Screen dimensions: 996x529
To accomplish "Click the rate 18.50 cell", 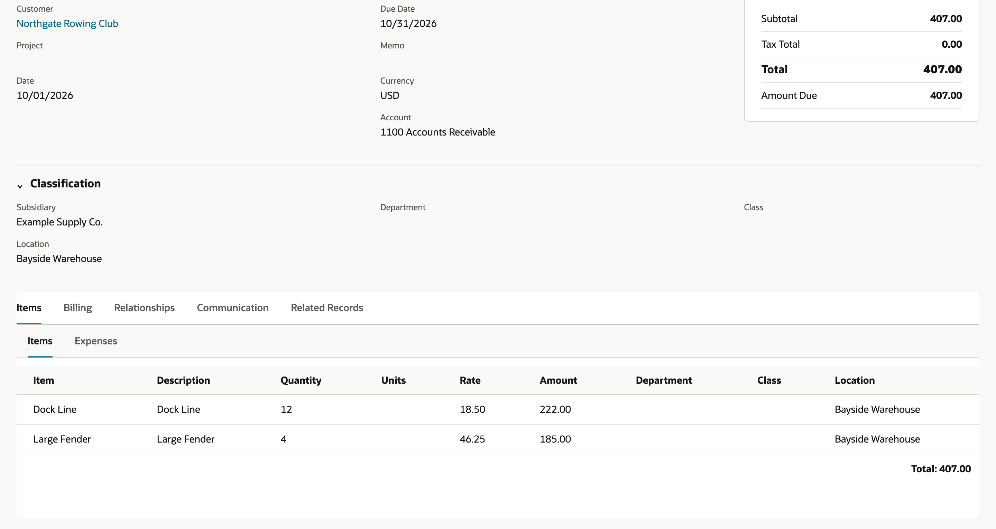I will tap(472, 409).
